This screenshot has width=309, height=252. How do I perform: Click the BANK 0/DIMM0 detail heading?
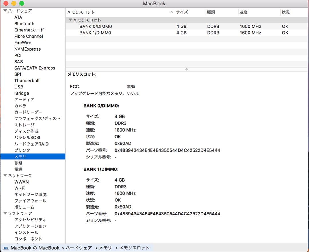tap(101, 106)
